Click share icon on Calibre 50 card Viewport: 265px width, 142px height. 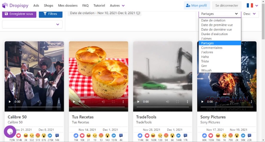[50, 136]
